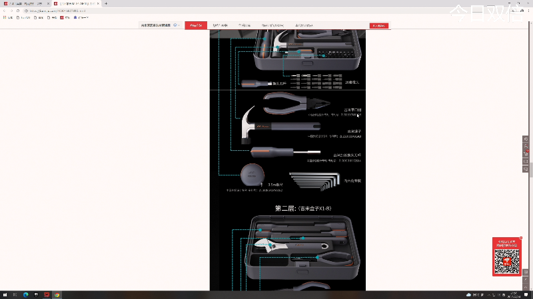Close the active second browser tab

click(x=98, y=3)
